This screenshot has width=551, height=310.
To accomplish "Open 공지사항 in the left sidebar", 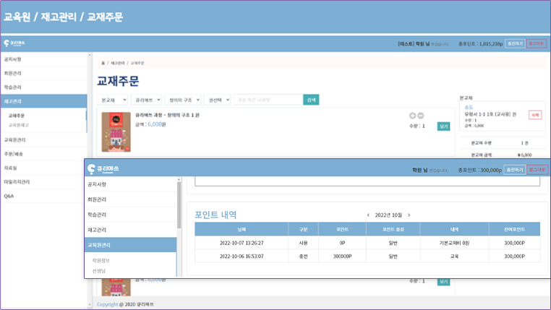I will (13, 59).
